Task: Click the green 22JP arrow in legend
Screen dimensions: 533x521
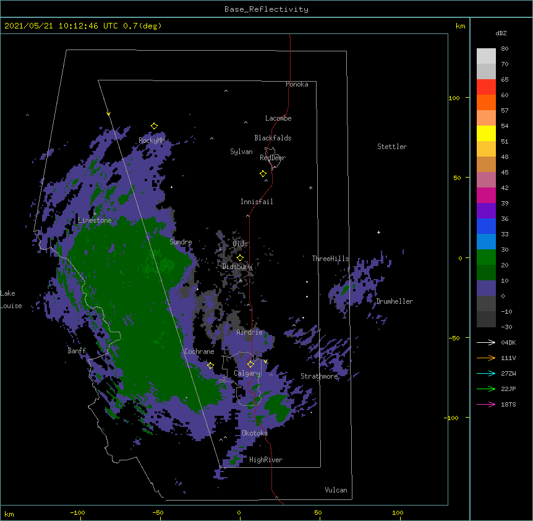Action: [x=486, y=389]
